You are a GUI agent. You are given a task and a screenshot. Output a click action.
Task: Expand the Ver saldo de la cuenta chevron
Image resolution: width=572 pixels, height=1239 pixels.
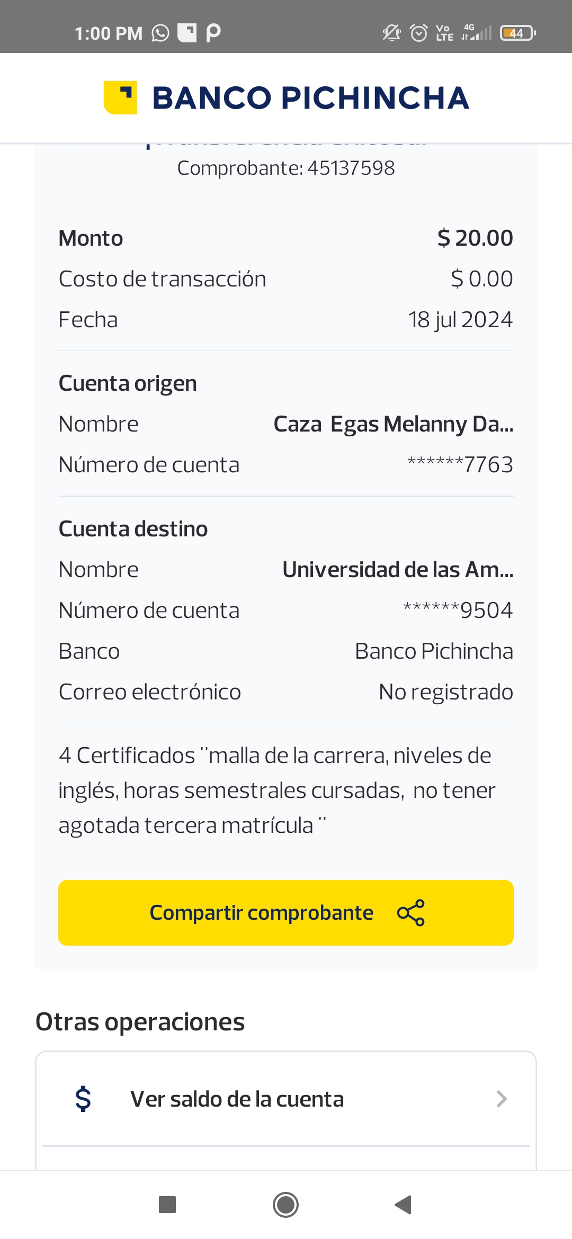pyautogui.click(x=502, y=1099)
